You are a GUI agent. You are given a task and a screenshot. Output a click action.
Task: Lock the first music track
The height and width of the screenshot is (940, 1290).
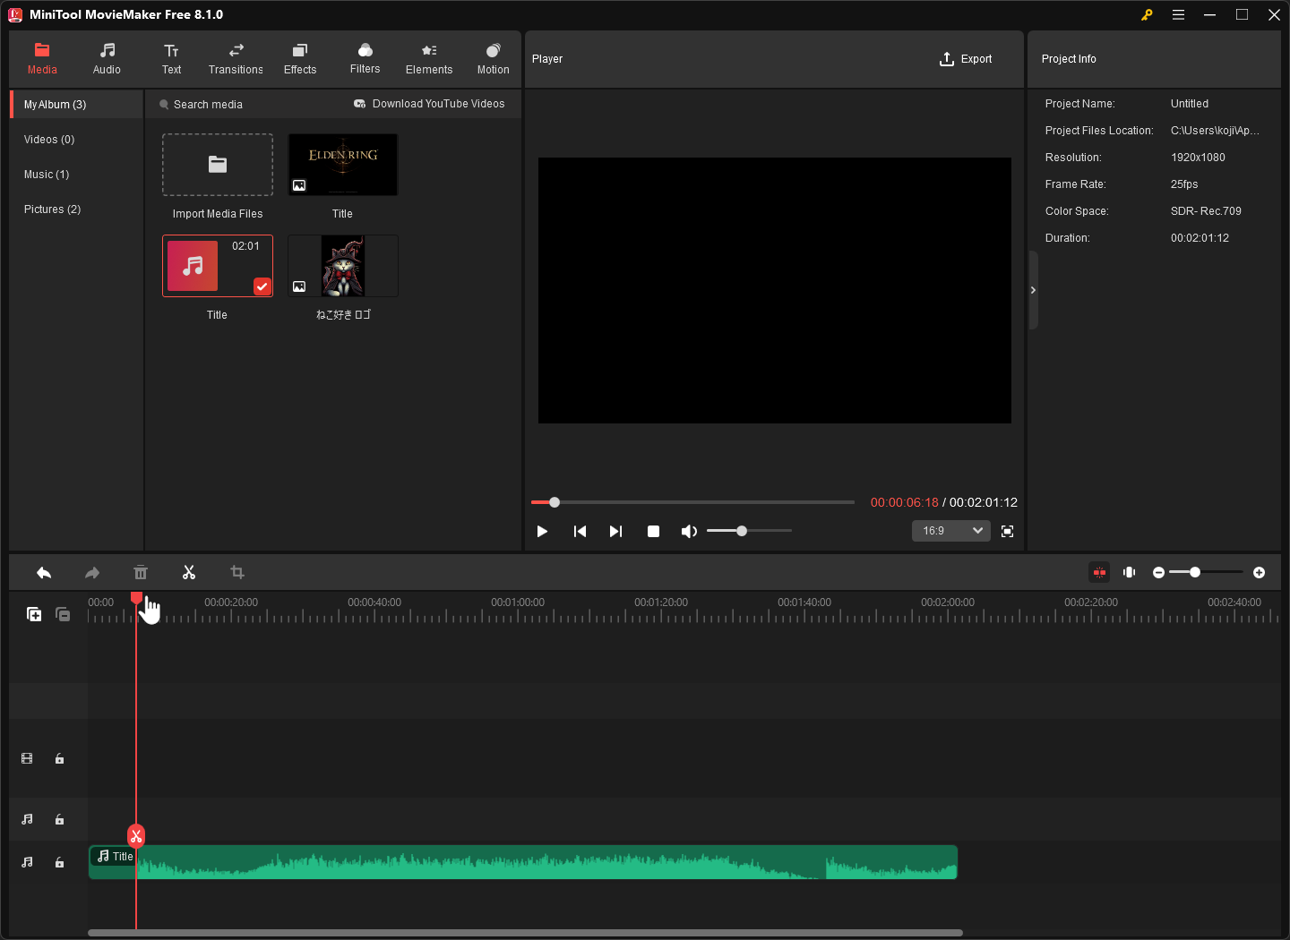click(60, 820)
